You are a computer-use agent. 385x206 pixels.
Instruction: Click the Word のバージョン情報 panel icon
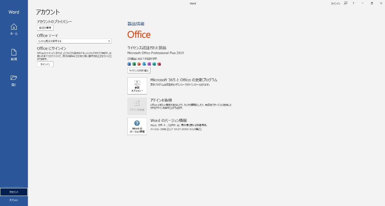[x=137, y=126]
